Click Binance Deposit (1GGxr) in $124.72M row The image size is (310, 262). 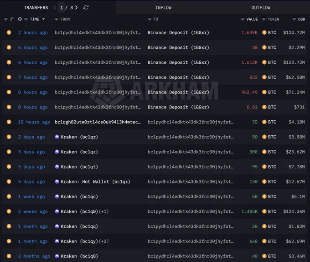coord(178,33)
